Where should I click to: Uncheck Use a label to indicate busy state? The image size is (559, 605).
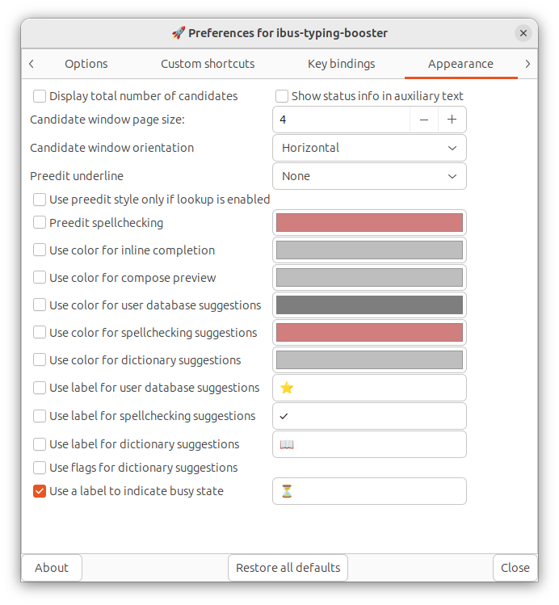point(40,491)
